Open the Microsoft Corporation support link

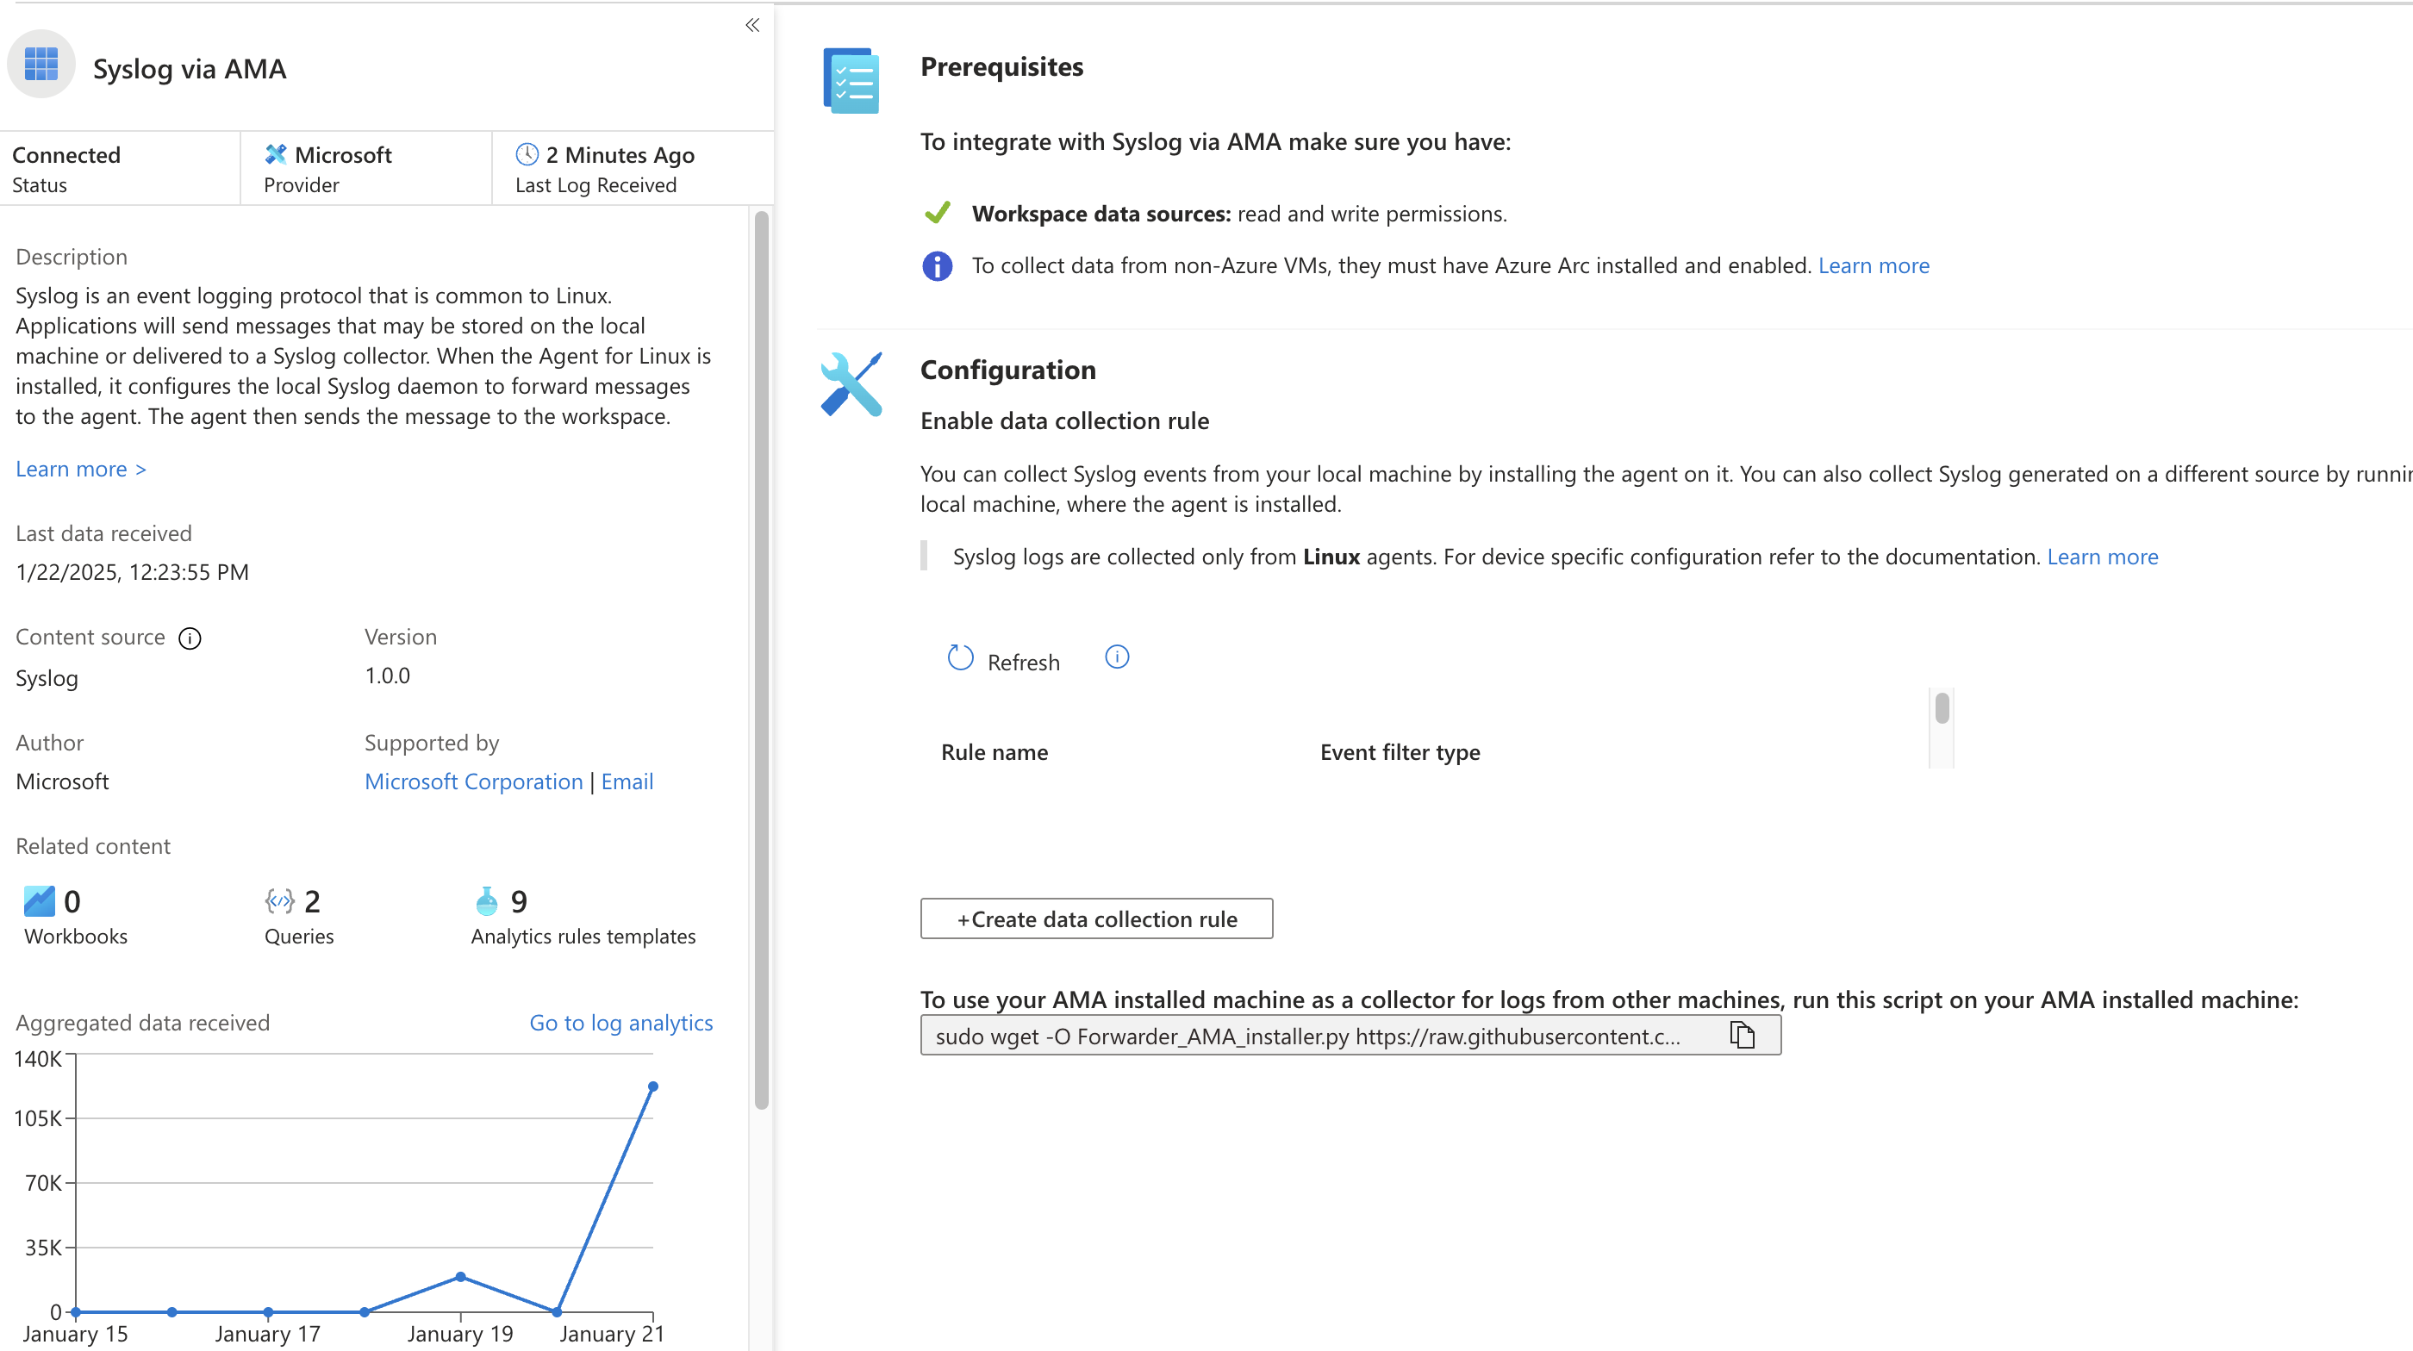point(474,781)
